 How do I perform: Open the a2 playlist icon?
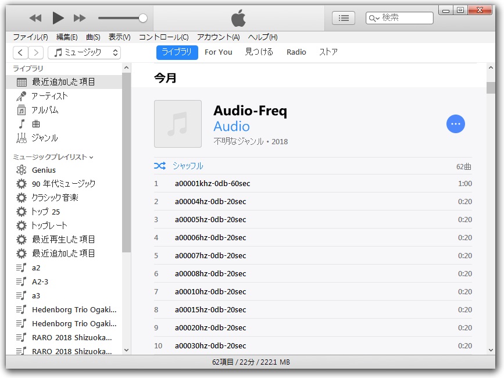pyautogui.click(x=22, y=268)
